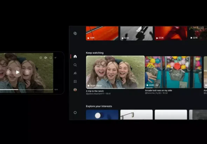Tap the skip-forward button on phone player
The image size is (207, 144).
27,72
